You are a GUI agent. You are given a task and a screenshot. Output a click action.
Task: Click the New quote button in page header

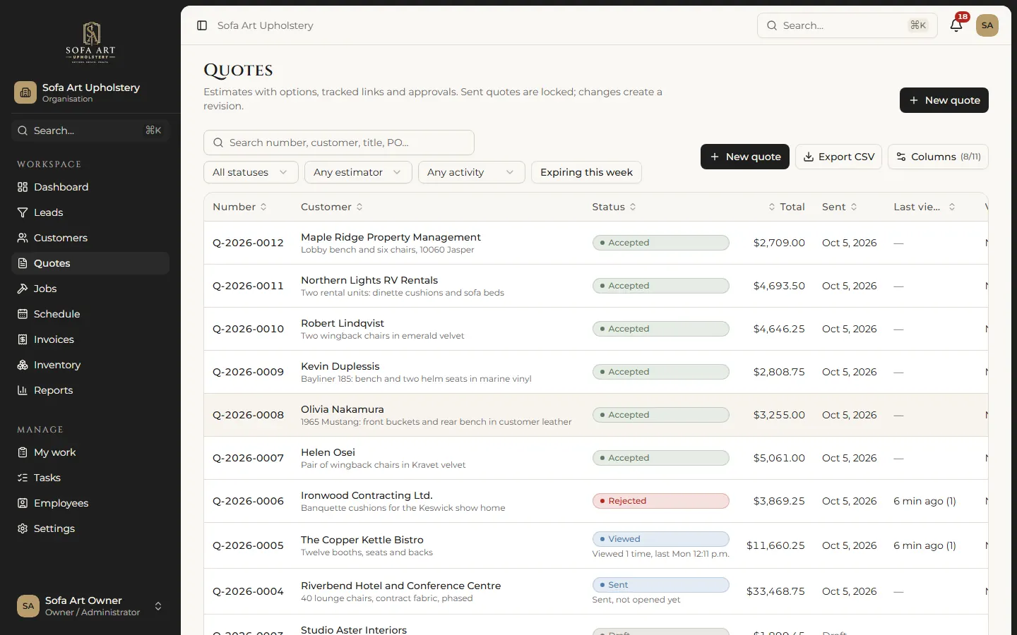click(944, 100)
